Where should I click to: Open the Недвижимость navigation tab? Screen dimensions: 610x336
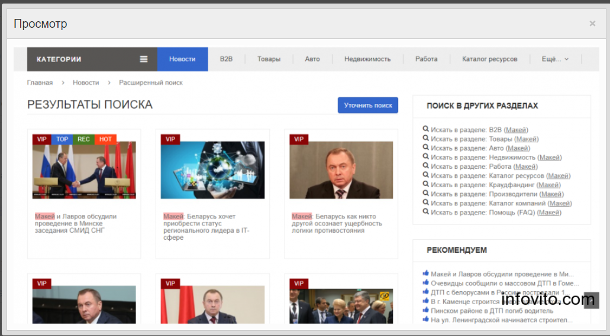pos(367,59)
